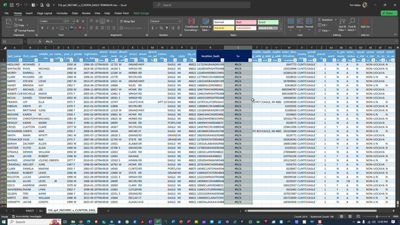Click Decrease Indent icon
Screen dimensions: 400x225
[108, 28]
